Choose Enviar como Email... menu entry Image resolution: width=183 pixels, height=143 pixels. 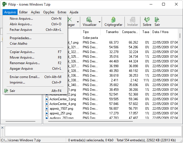(35, 77)
